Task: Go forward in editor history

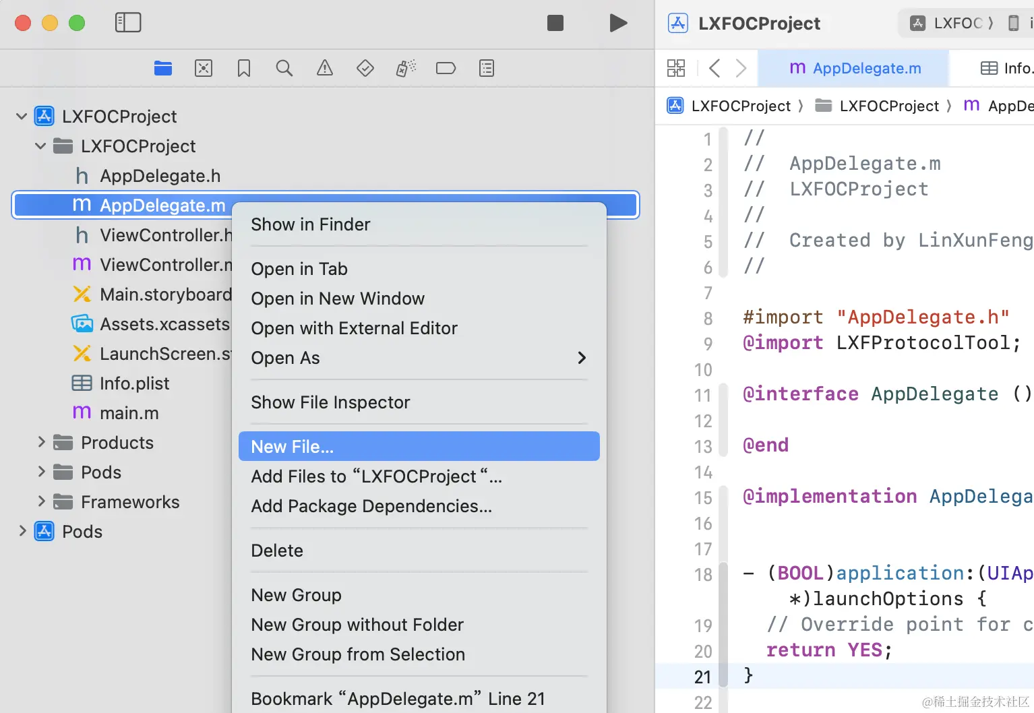Action: (x=741, y=68)
